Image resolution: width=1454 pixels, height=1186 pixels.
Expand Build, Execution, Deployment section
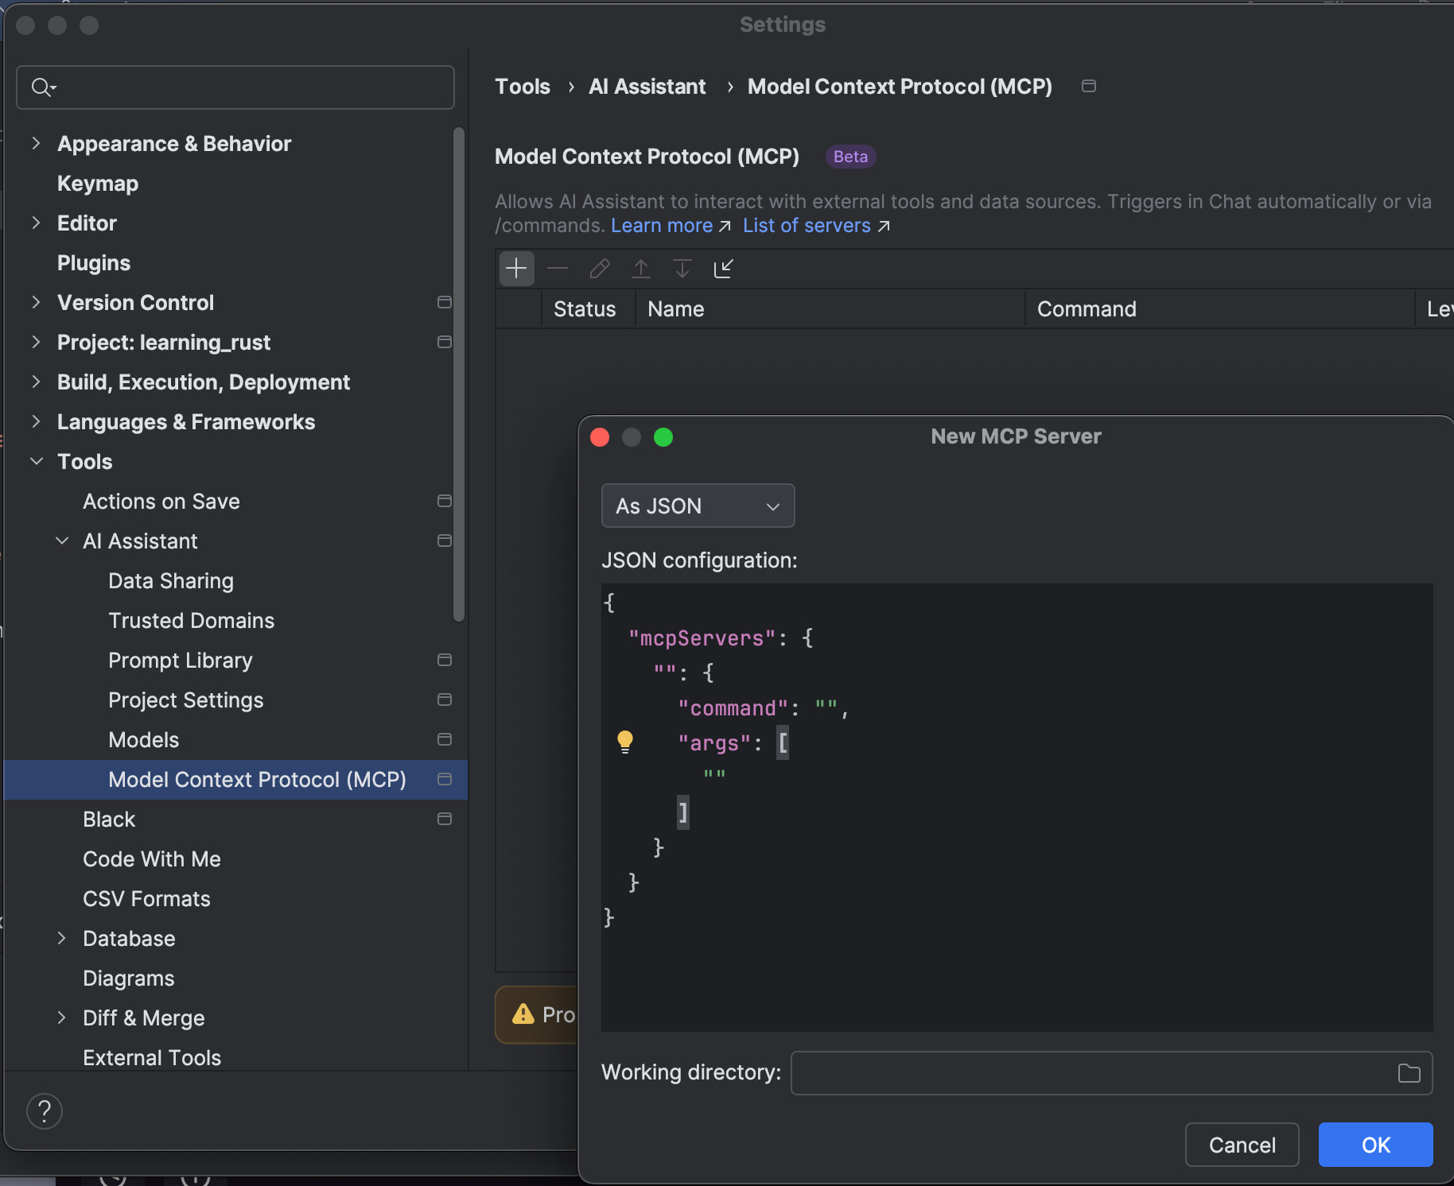[36, 382]
